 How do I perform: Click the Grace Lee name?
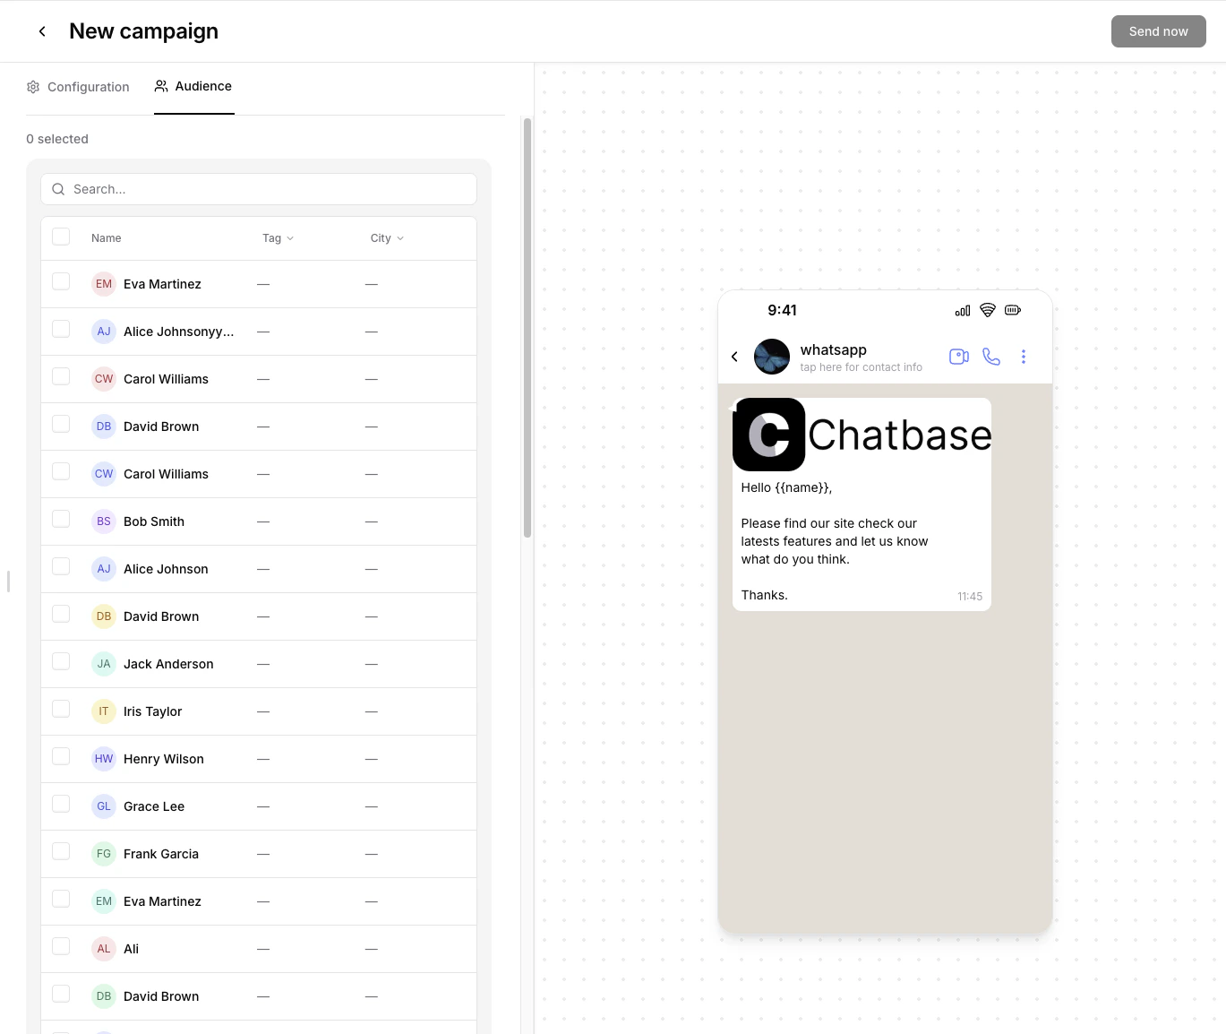coord(154,806)
